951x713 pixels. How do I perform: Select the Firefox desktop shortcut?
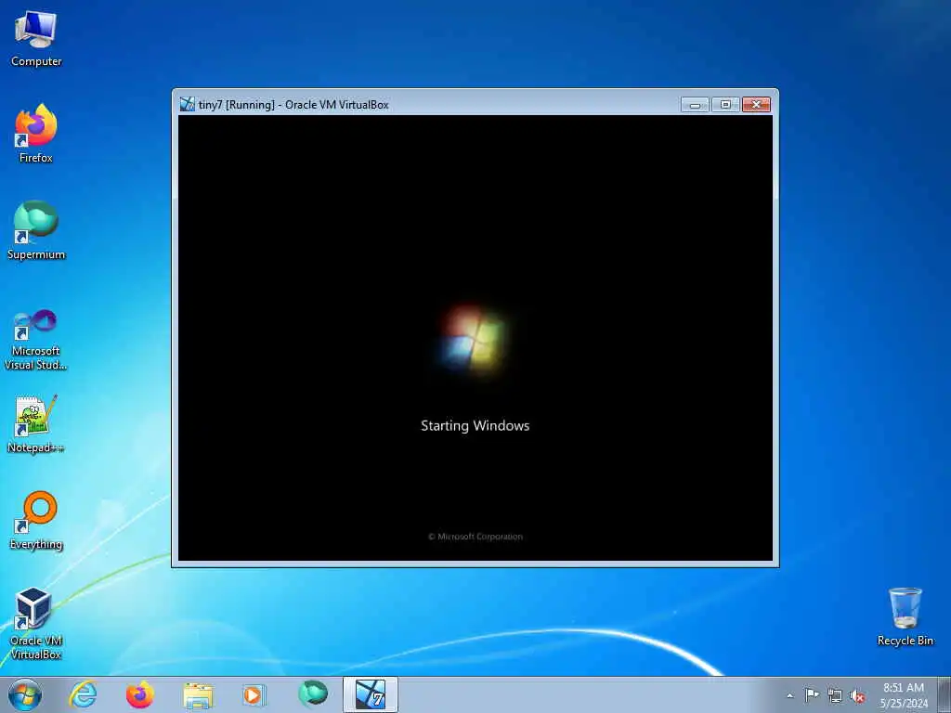pos(36,134)
